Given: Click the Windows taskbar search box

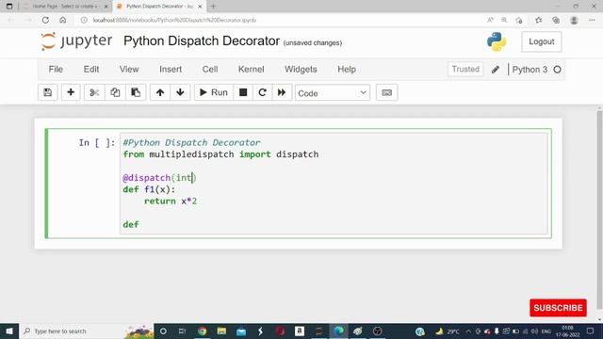Looking at the screenshot, I should tap(86, 331).
